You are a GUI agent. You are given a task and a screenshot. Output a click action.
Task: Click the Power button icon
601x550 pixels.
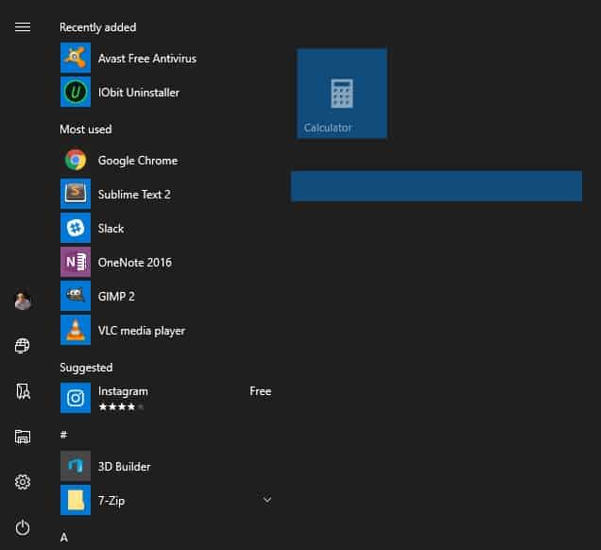23,527
